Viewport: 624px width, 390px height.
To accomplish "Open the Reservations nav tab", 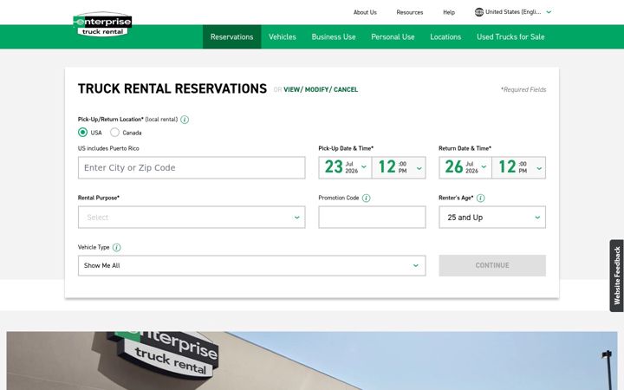I will click(x=232, y=36).
